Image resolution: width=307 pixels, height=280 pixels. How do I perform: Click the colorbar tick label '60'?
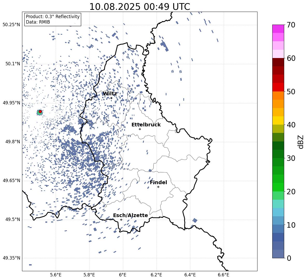pyautogui.click(x=291, y=58)
